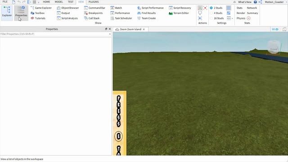The width and height of the screenshot is (288, 162).
Task: Open the Call Stack window
Action: (92, 18)
